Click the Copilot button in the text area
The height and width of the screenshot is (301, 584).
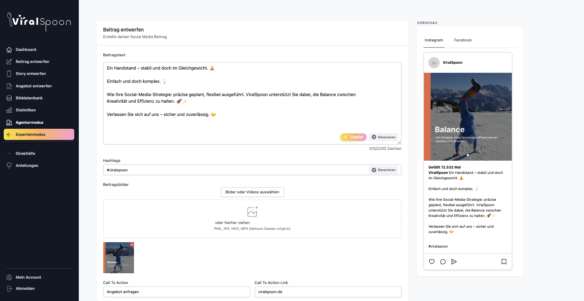click(x=353, y=137)
